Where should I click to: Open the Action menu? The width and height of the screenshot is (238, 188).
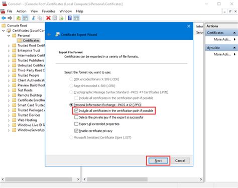pos(21,11)
